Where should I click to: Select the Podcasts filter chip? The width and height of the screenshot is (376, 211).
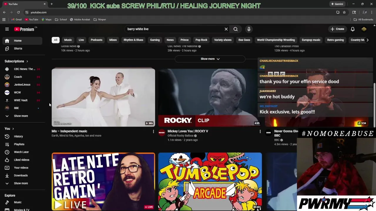[96, 40]
